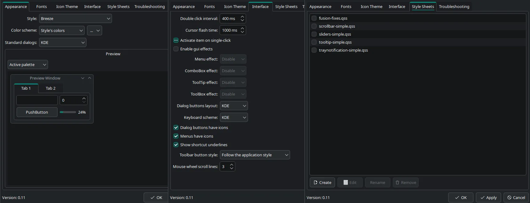The width and height of the screenshot is (530, 203).
Task: Select Tab 2 in Preview Window
Action: pos(51,88)
